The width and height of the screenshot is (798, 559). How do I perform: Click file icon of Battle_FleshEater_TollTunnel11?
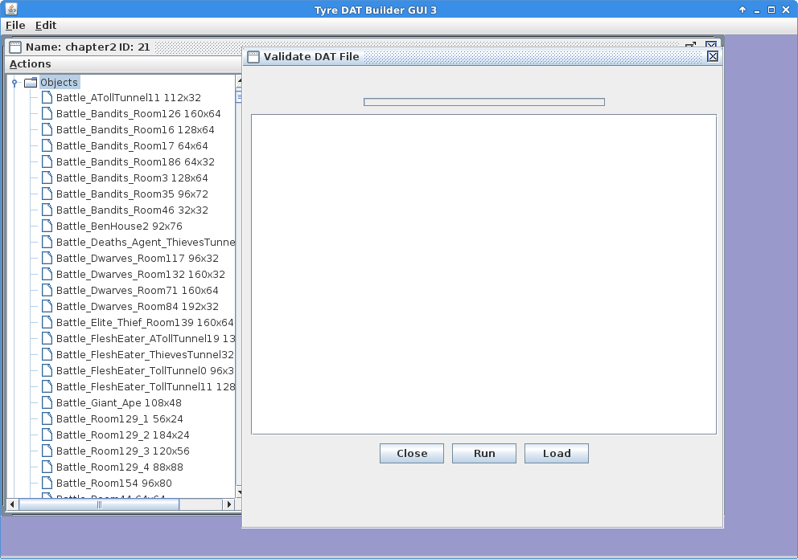[x=47, y=387]
